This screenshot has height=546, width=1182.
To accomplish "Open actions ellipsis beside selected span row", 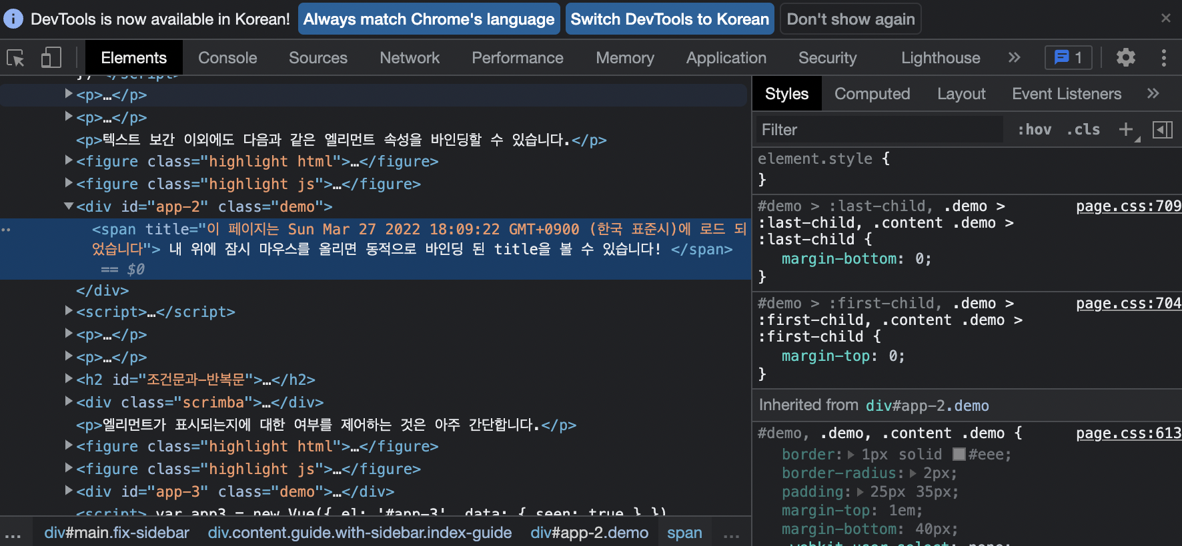I will coord(6,230).
